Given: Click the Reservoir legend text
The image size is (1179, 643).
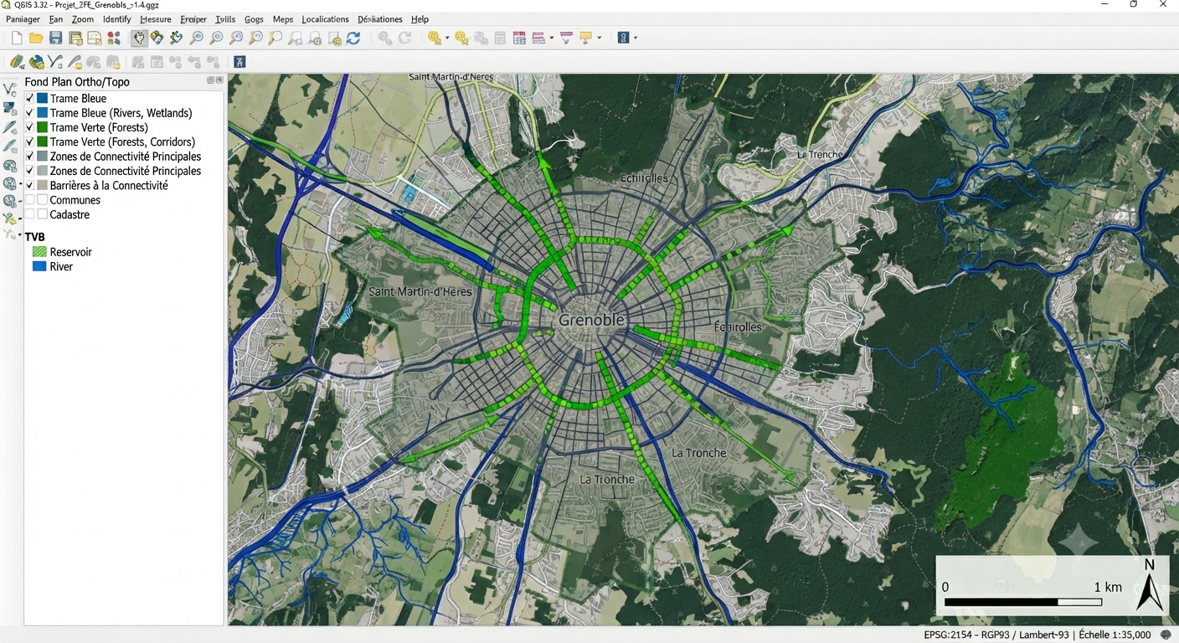Looking at the screenshot, I should pyautogui.click(x=70, y=252).
